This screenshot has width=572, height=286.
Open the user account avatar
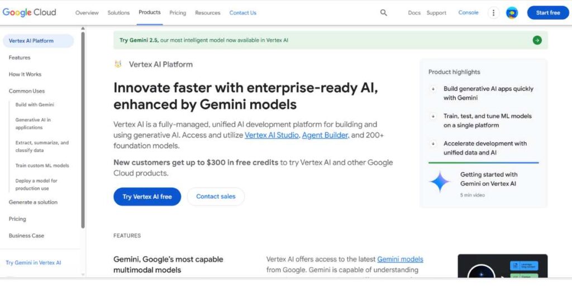512,13
